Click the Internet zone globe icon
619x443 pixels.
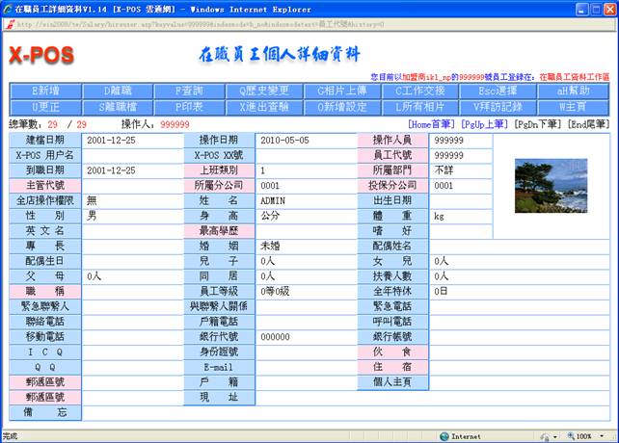coord(444,436)
